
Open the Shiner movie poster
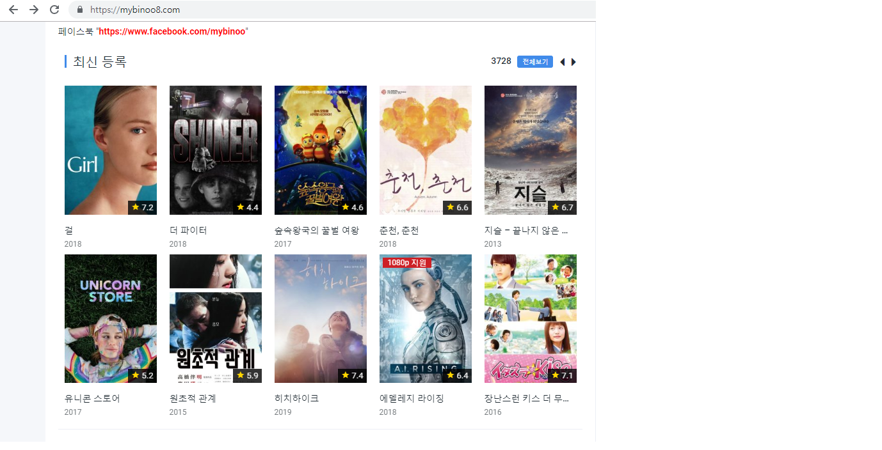[x=216, y=150]
